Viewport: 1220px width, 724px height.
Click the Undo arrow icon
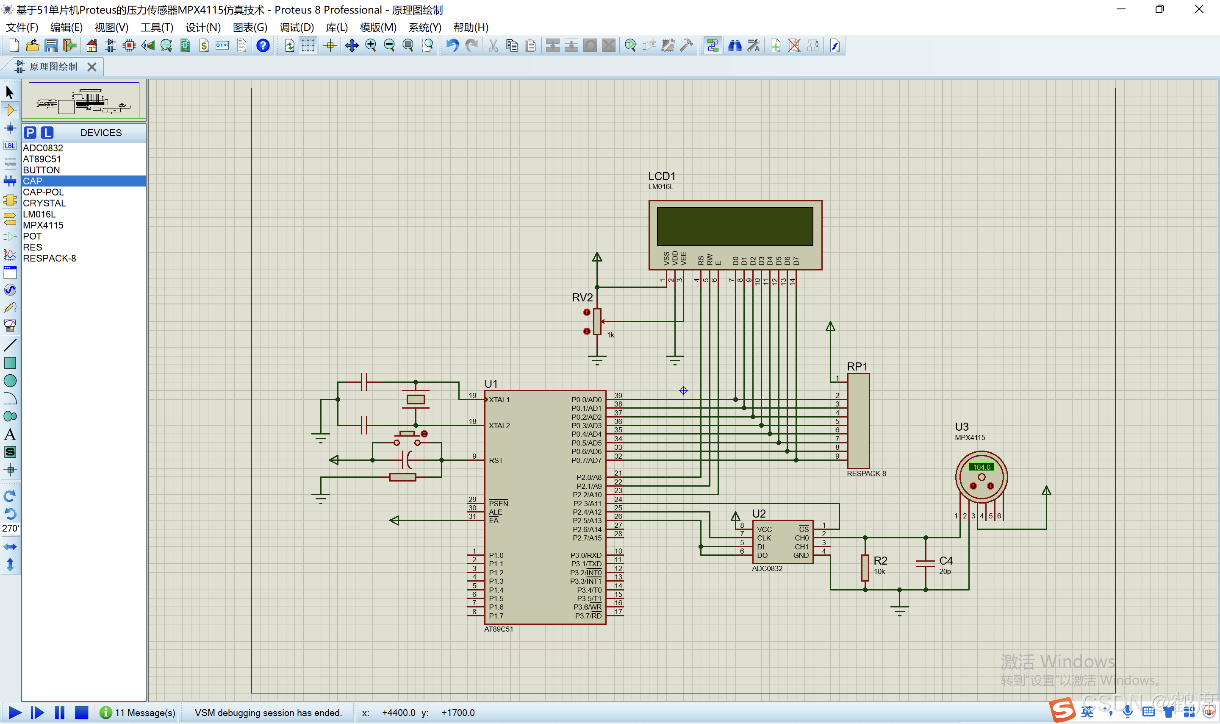click(452, 46)
